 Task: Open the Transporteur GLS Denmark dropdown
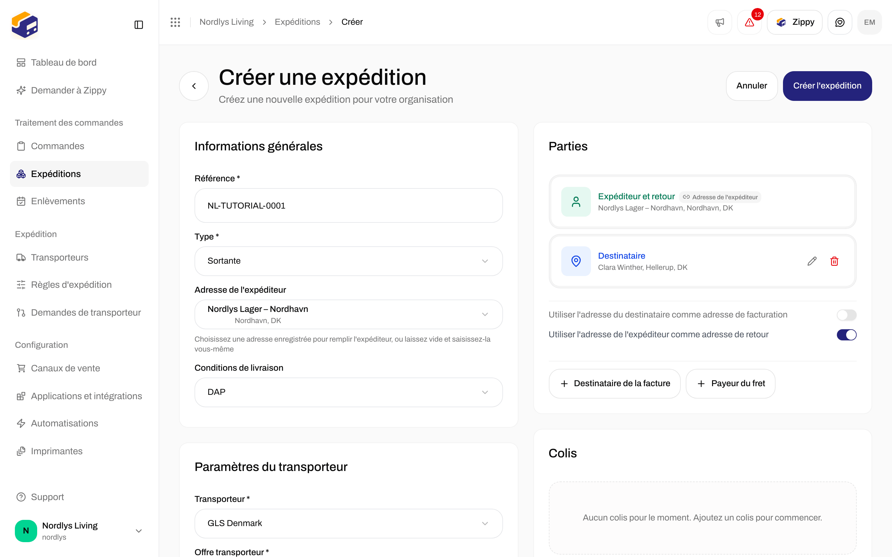pos(348,524)
